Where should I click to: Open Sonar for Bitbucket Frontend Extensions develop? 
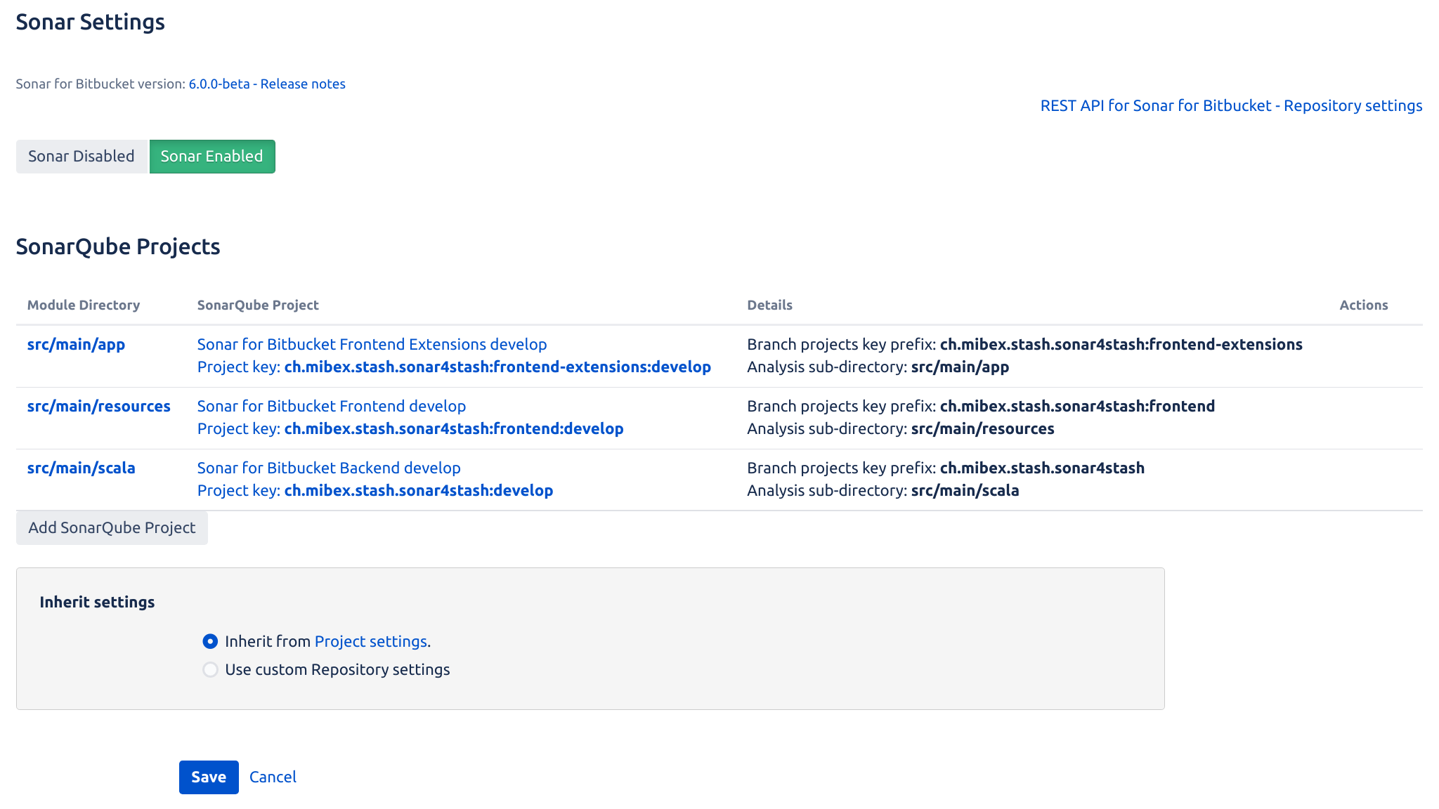(x=372, y=344)
